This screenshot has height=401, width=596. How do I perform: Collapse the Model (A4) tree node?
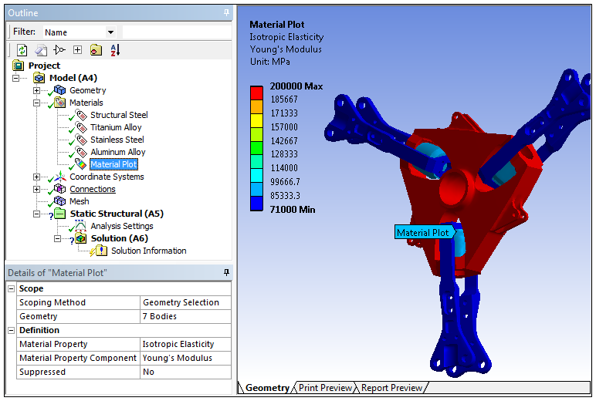(x=17, y=78)
